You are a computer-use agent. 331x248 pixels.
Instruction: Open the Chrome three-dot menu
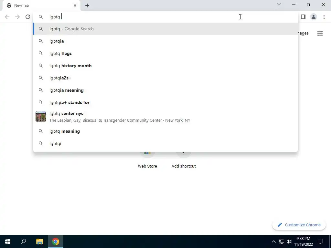tap(324, 17)
